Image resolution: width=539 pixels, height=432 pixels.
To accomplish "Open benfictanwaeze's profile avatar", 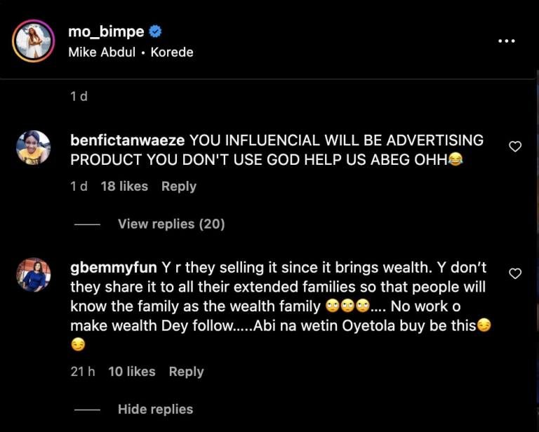I will point(33,148).
